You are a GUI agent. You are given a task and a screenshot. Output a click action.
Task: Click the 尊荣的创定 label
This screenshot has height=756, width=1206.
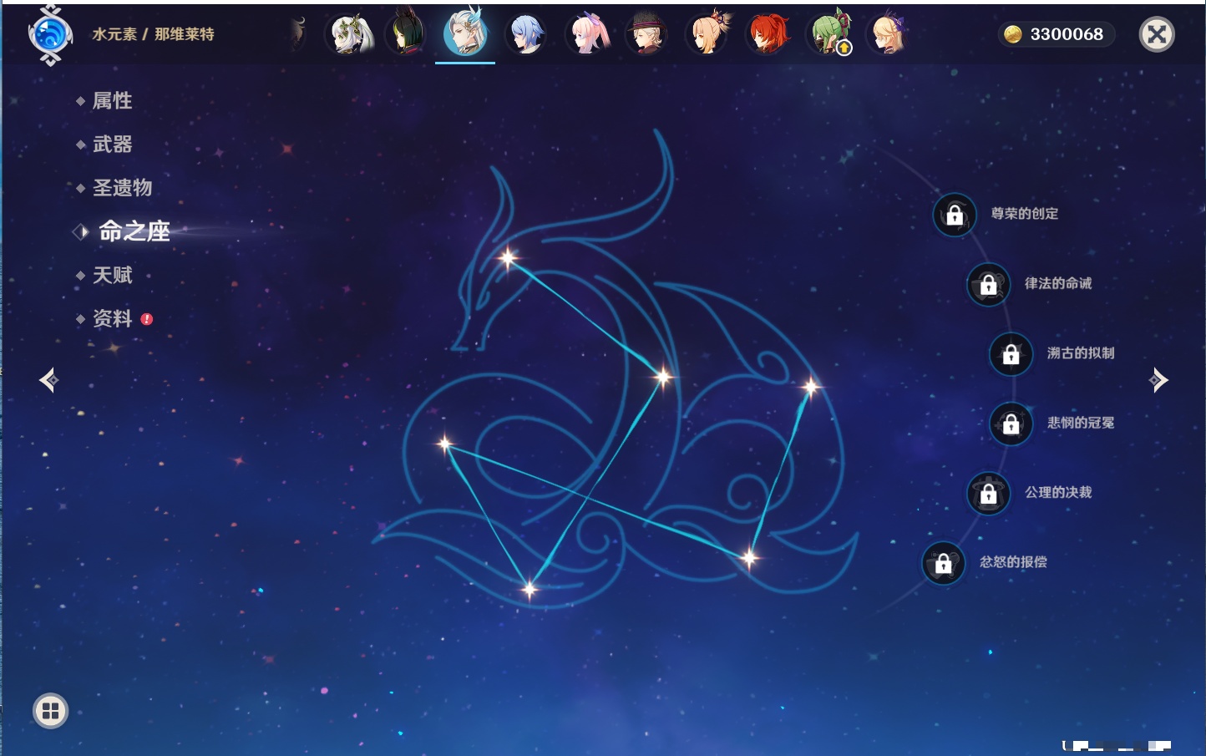(1025, 214)
